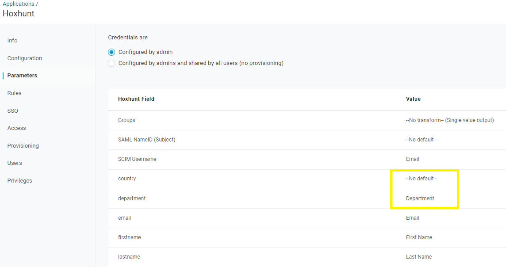
Task: Select the Configured by admin radio button
Action: [x=111, y=52]
